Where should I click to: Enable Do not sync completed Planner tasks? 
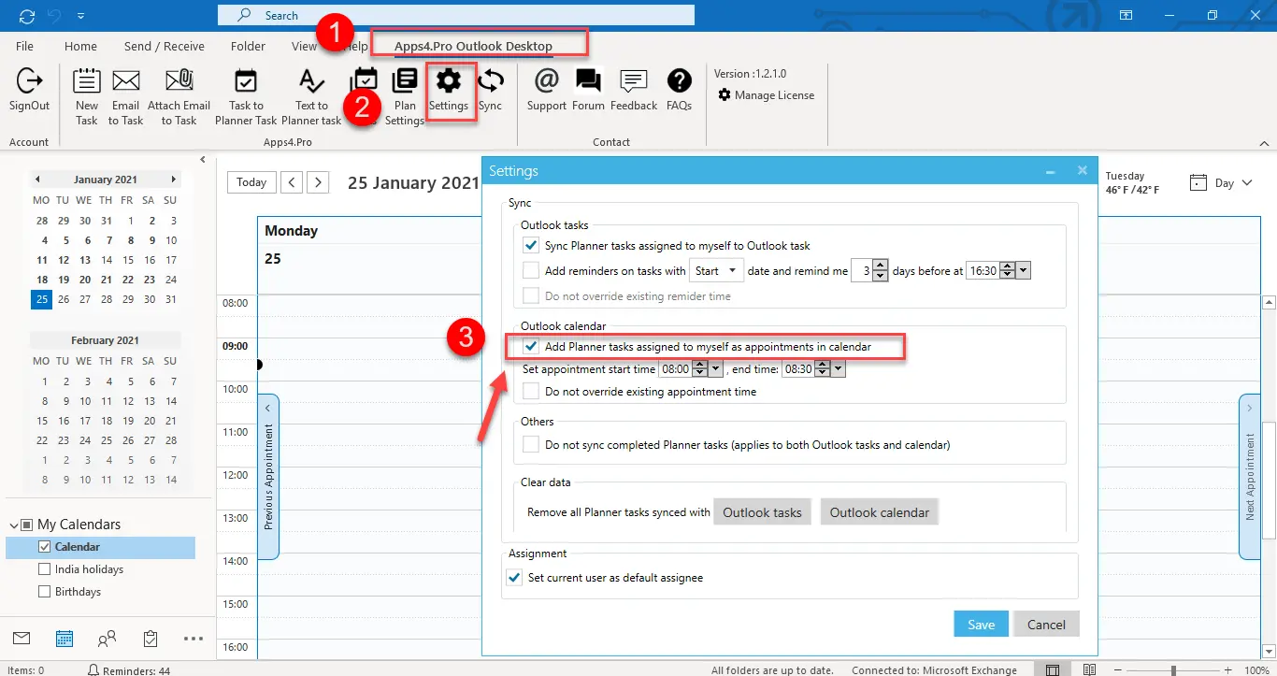[531, 445]
